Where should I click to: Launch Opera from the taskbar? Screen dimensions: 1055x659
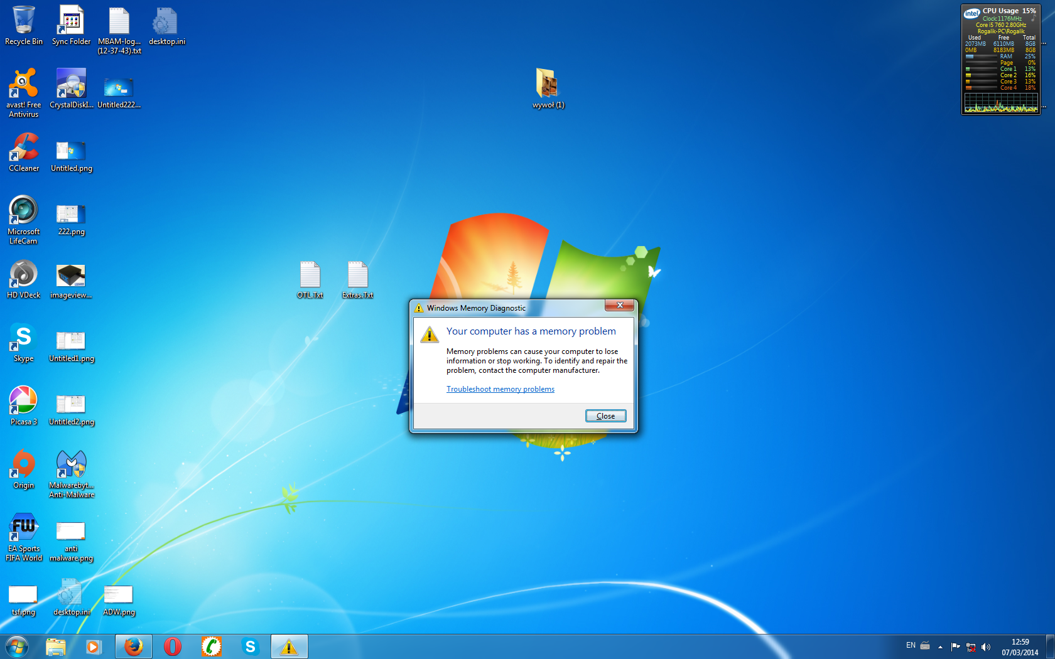[173, 646]
